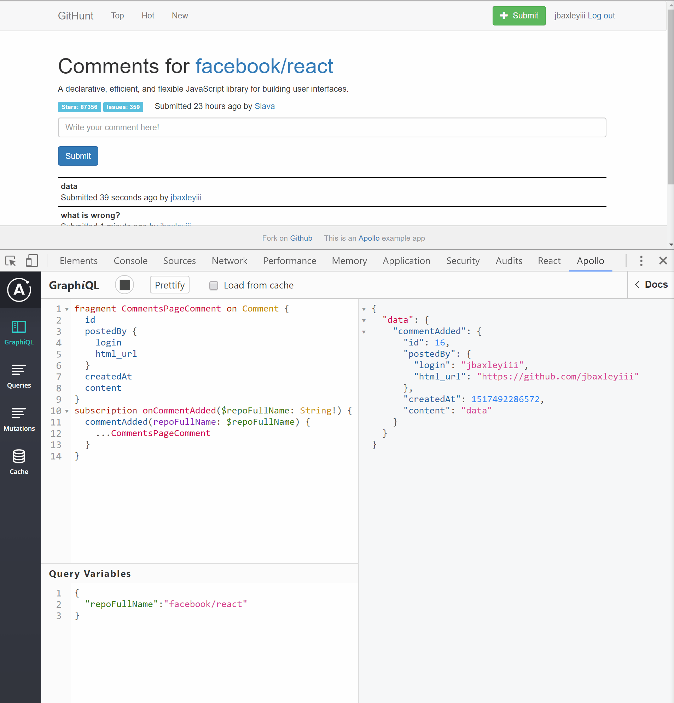This screenshot has height=703, width=674.
Task: Collapse the fragment at line 1
Action: pos(66,309)
